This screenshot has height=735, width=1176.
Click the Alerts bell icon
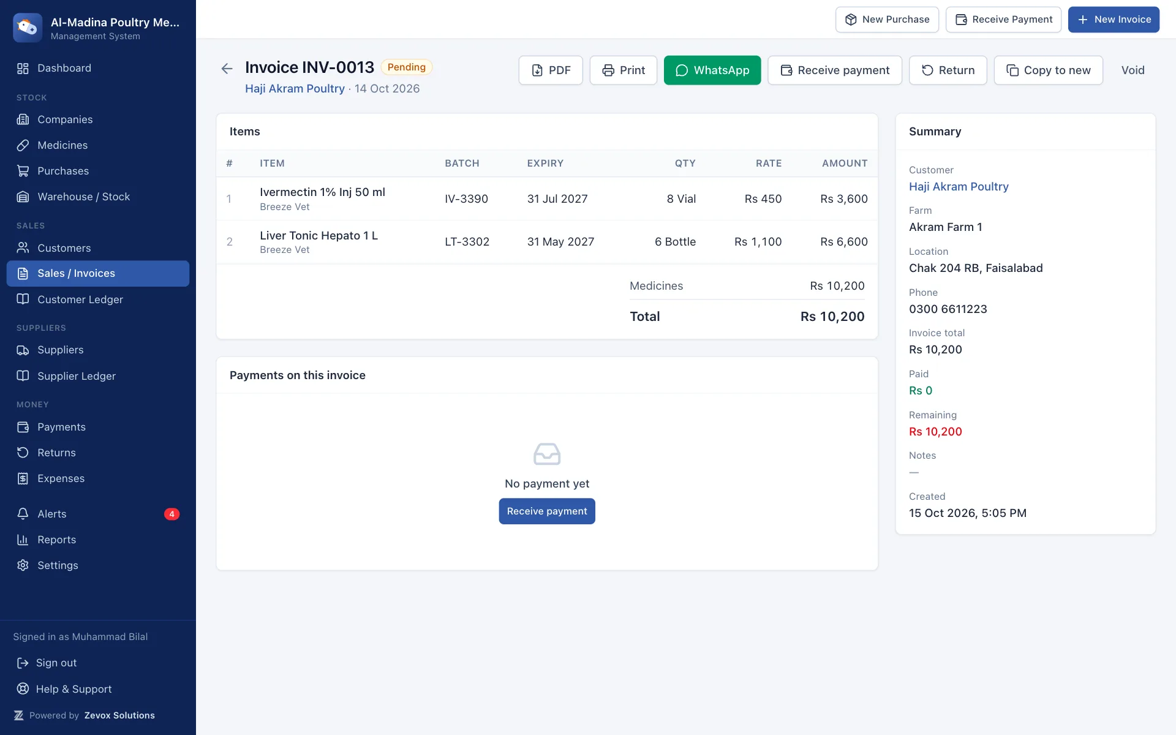point(23,514)
